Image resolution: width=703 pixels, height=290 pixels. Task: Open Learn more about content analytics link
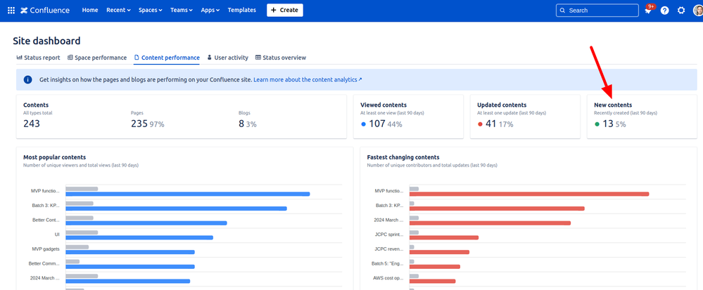(x=308, y=80)
